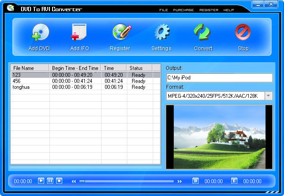
Task: Click the Output path field
Action: point(219,78)
